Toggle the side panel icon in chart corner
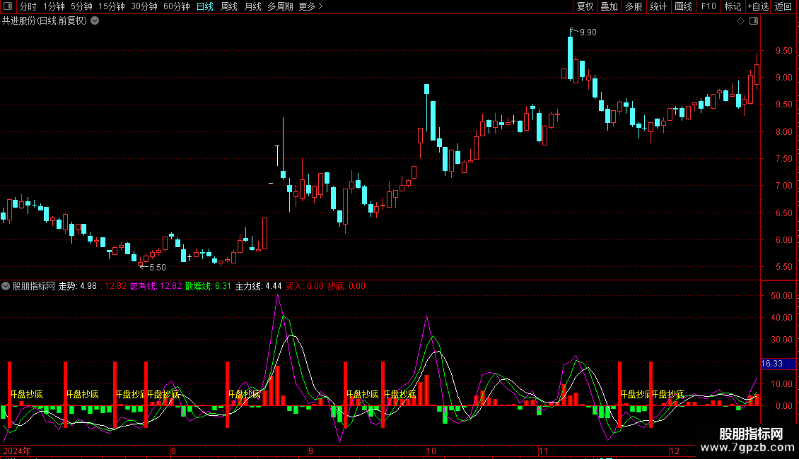The width and height of the screenshot is (799, 459). coord(754,21)
